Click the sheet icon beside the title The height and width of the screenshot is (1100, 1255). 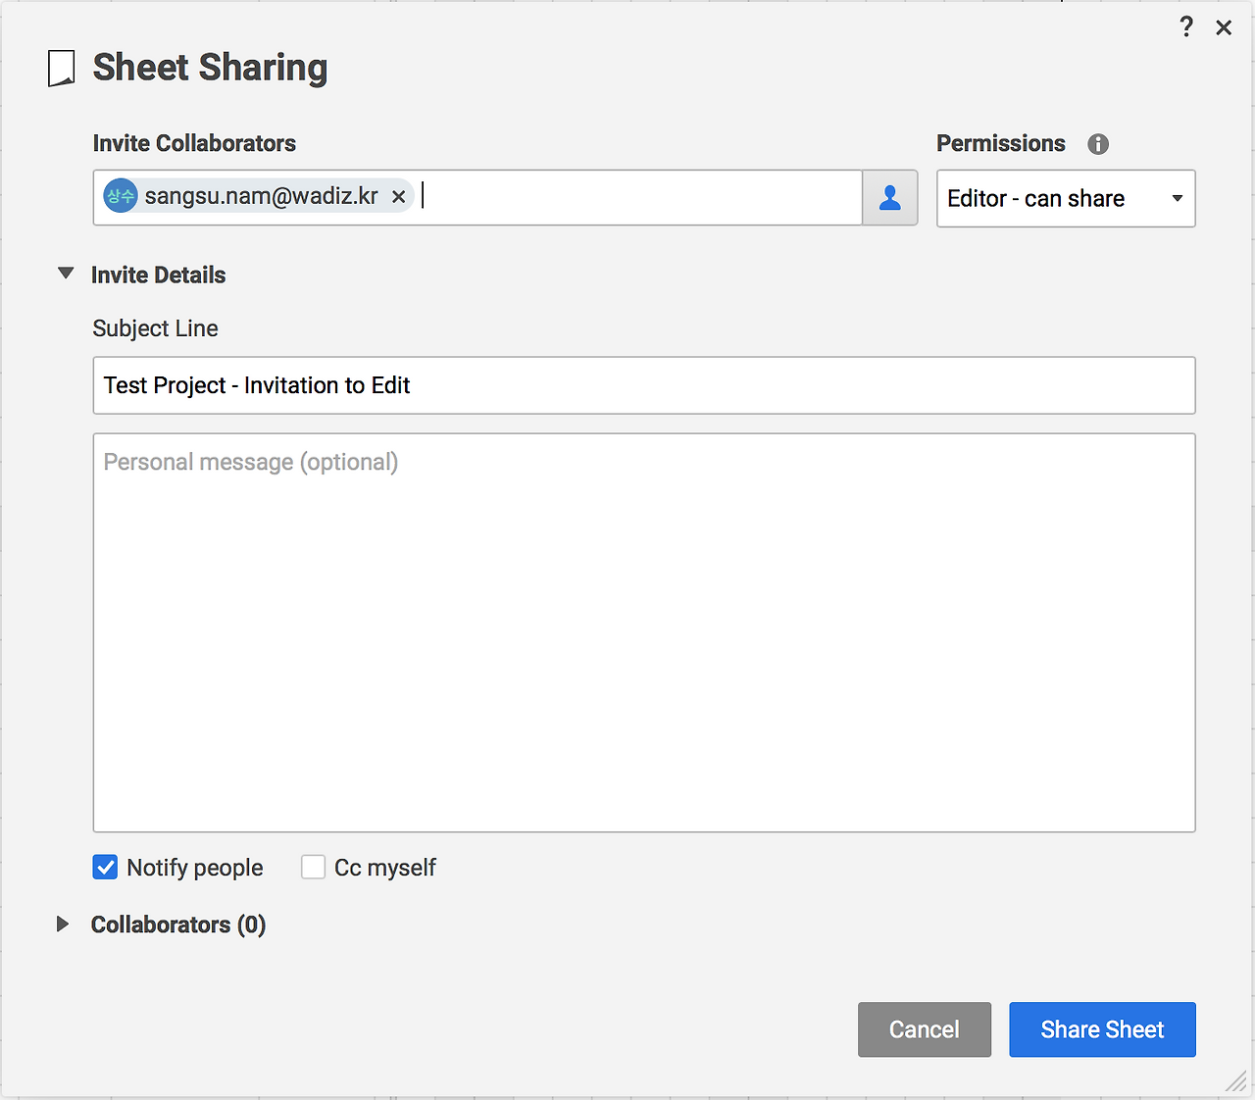(62, 69)
